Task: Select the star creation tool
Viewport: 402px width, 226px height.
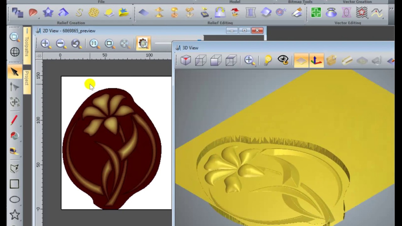Action: point(14,215)
